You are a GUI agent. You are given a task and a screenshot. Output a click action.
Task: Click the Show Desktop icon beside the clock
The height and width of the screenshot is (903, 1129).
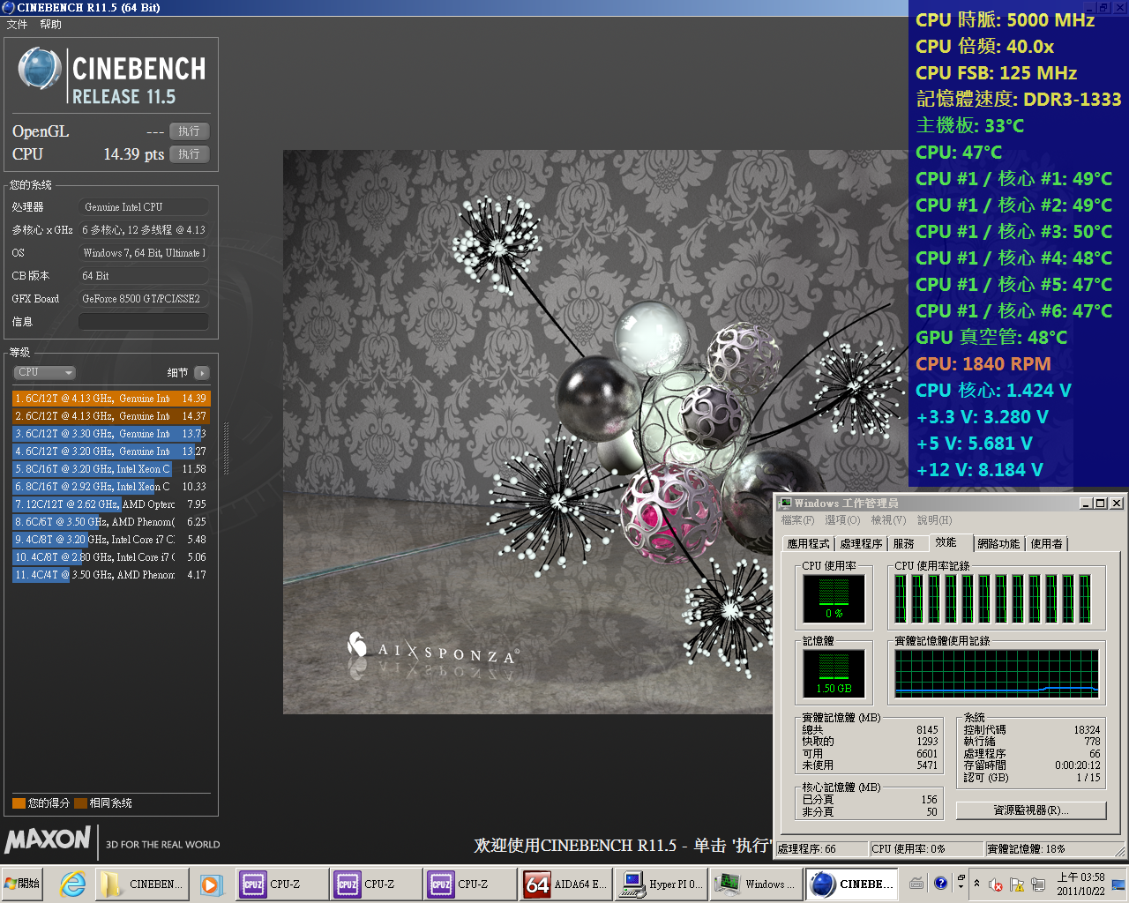pyautogui.click(x=1118, y=884)
